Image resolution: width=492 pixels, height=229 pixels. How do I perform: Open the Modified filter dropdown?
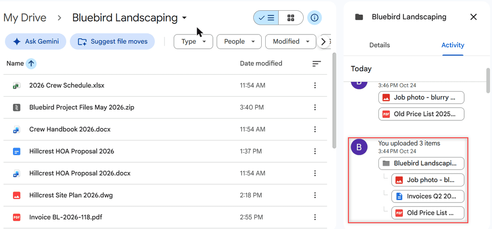pos(291,42)
